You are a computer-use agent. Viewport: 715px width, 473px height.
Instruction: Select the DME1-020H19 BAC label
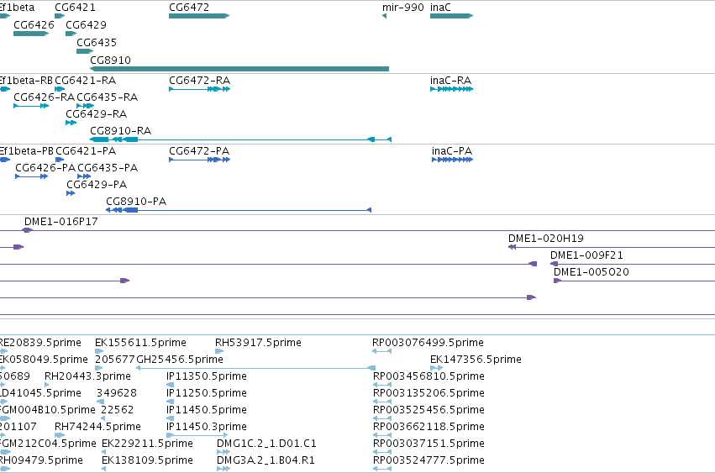[x=546, y=239]
